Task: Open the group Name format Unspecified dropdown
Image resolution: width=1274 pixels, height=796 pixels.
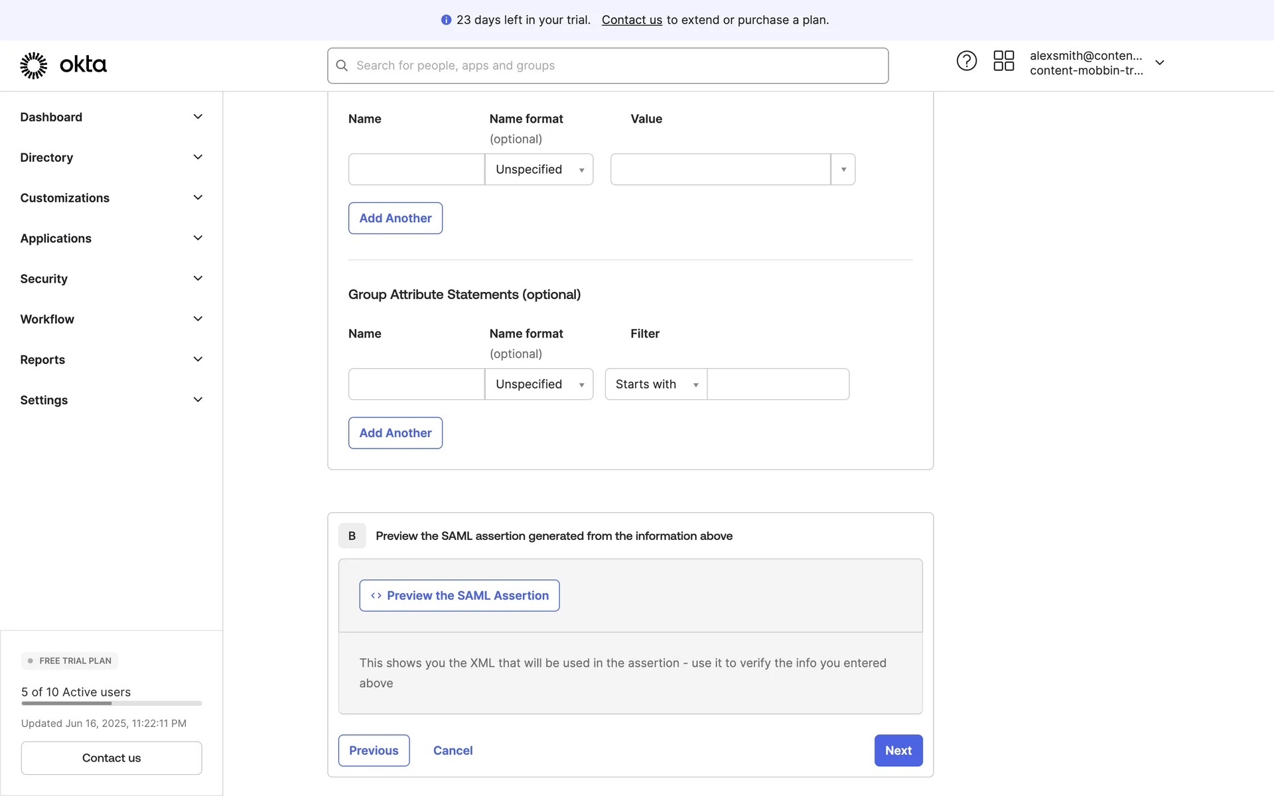Action: tap(539, 384)
